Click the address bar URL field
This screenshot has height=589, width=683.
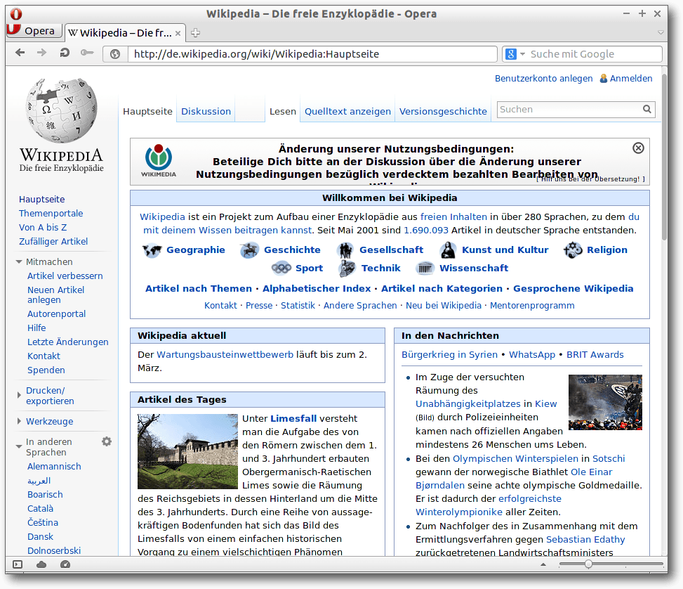(x=312, y=54)
